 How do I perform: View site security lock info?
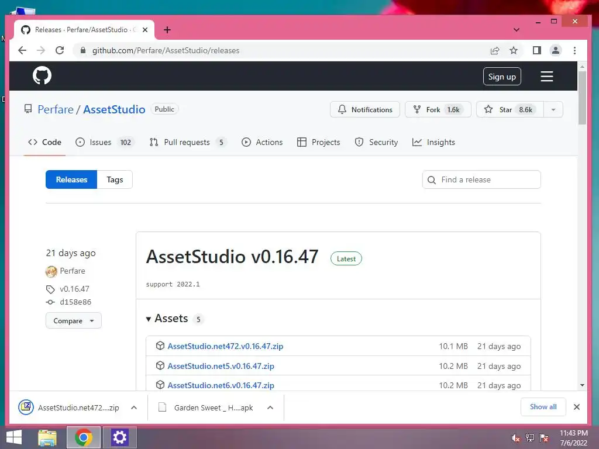pos(83,50)
